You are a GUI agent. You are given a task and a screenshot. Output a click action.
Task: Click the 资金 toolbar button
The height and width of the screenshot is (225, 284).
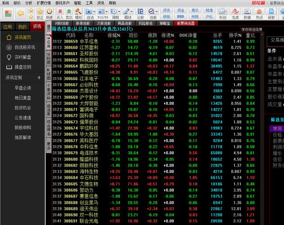[180, 10]
